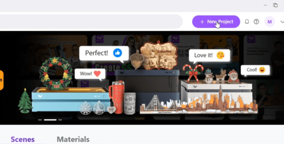Open the orange side tab on left edge

coord(1,80)
